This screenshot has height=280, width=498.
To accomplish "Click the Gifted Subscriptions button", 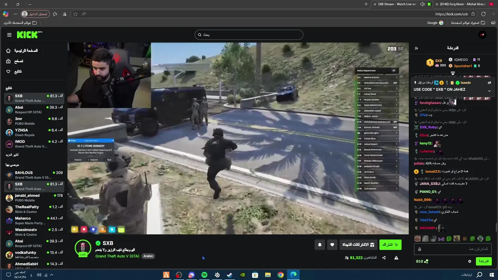I will click(x=358, y=245).
